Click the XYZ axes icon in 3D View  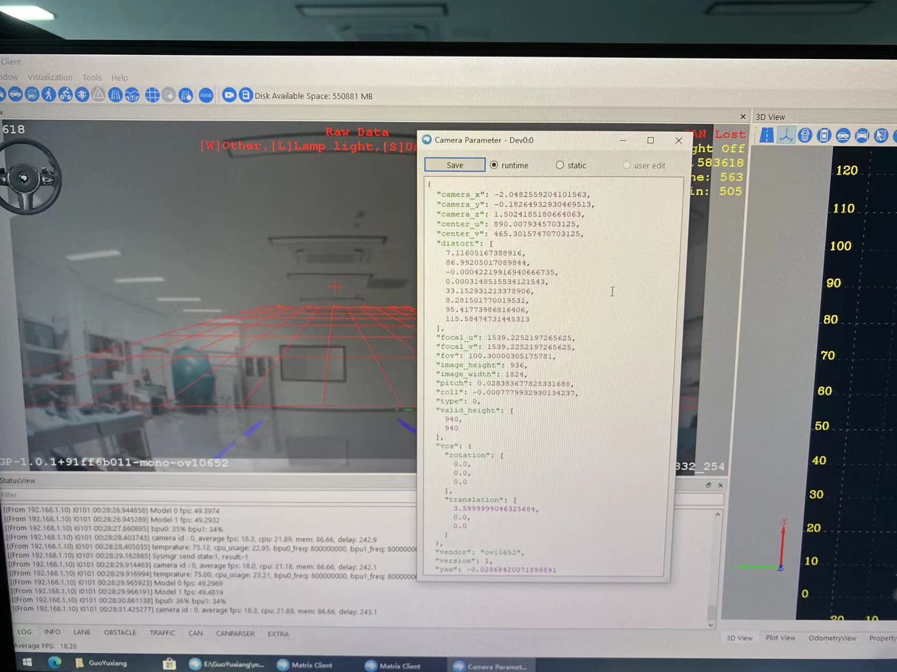(x=786, y=135)
